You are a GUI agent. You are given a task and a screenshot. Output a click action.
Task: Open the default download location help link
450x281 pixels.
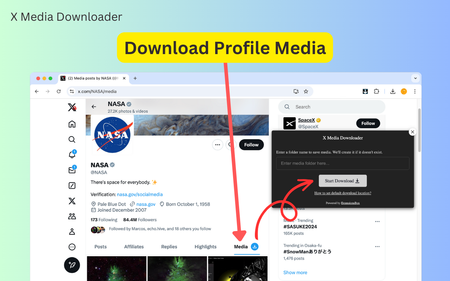tap(343, 193)
